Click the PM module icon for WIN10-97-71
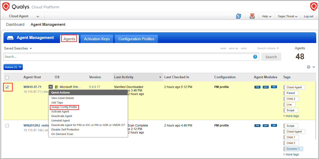The width and height of the screenshot is (319, 159). click(x=257, y=87)
